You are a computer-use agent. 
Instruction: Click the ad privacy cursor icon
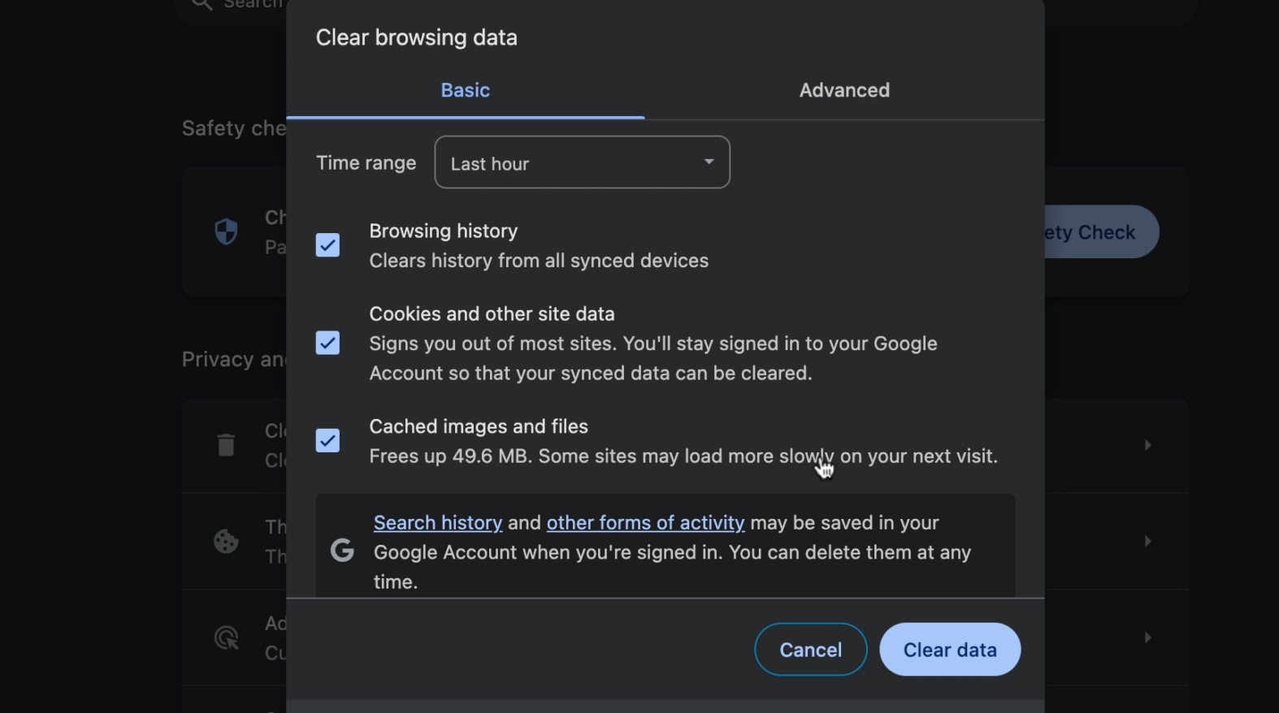(x=226, y=637)
